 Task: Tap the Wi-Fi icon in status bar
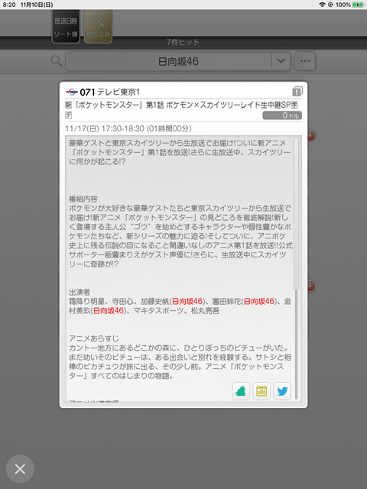click(x=322, y=5)
